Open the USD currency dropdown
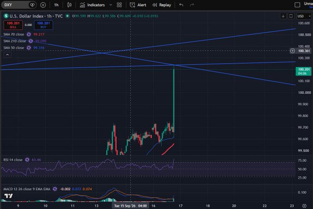This screenshot has width=313, height=209. pyautogui.click(x=304, y=16)
